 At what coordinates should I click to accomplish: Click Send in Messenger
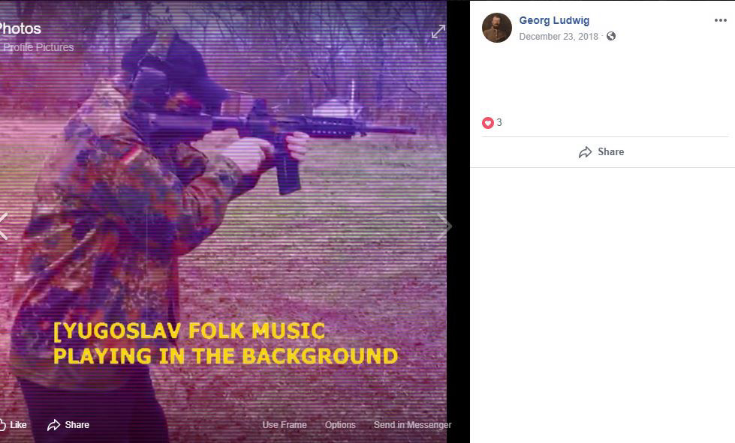[412, 425]
